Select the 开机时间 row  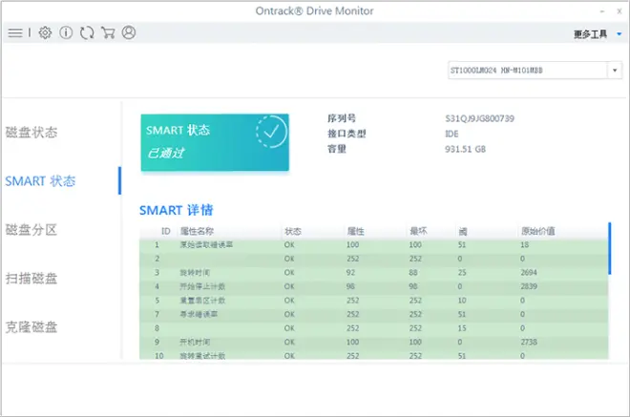click(373, 343)
